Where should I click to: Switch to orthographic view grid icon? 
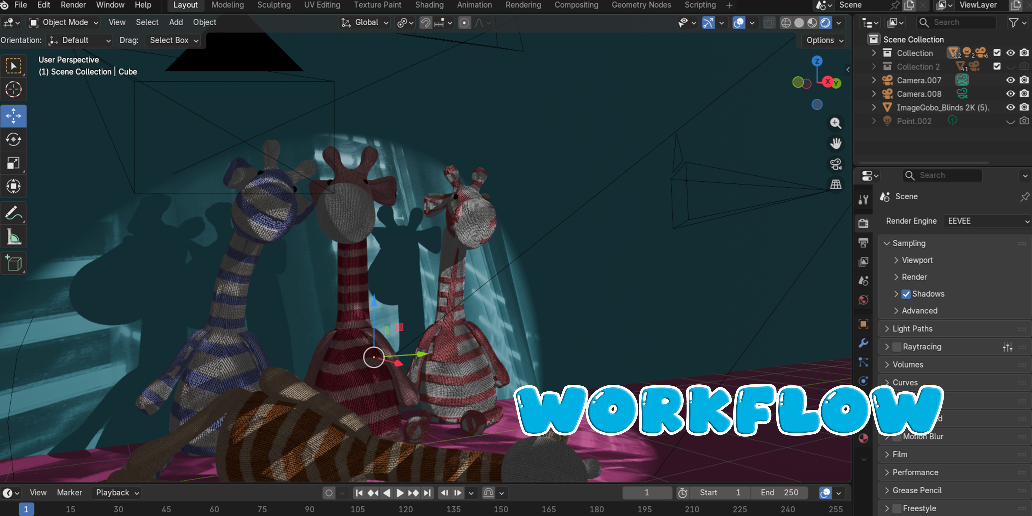(x=835, y=184)
